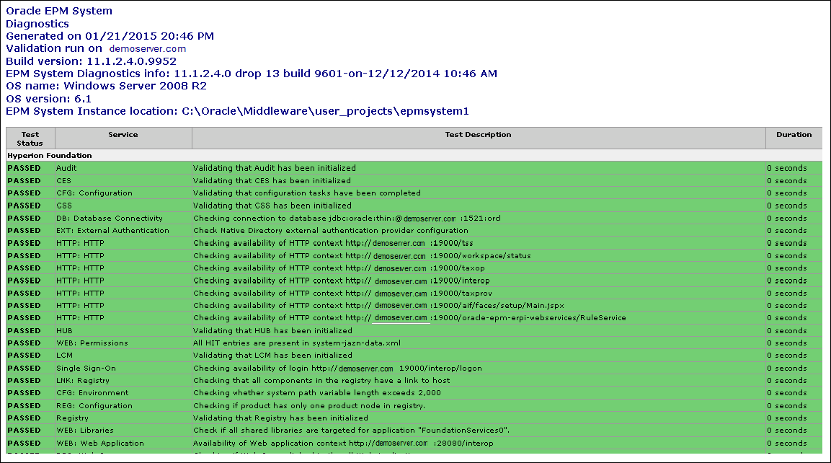
Task: Click the LCM service cell
Action: [x=123, y=356]
